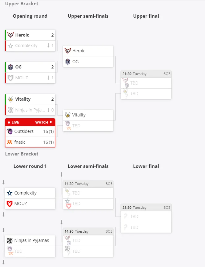
Task: Click Ninjas in Pyjamas logo in lower round
Action: [10, 240]
